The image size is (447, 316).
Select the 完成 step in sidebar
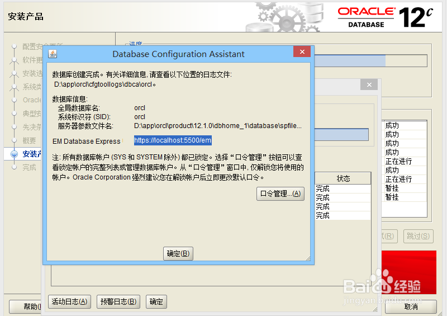[x=30, y=167]
